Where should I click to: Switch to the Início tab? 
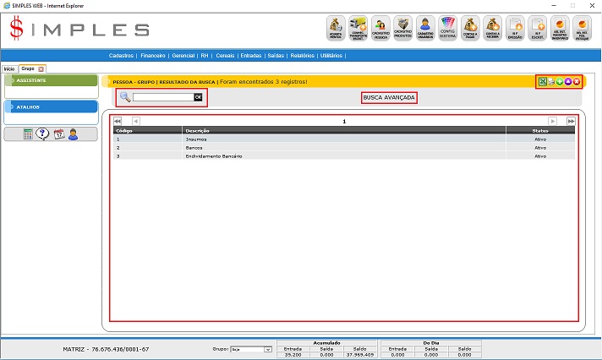[9, 68]
